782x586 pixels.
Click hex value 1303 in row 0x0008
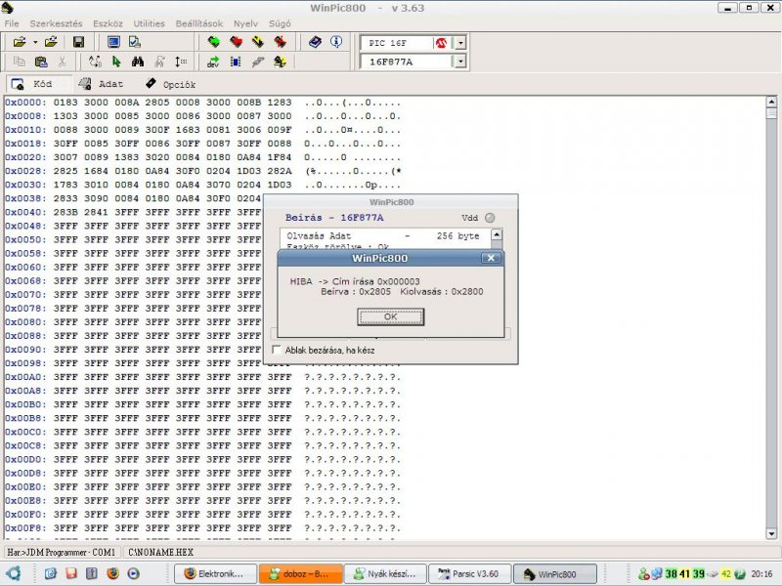click(x=65, y=116)
